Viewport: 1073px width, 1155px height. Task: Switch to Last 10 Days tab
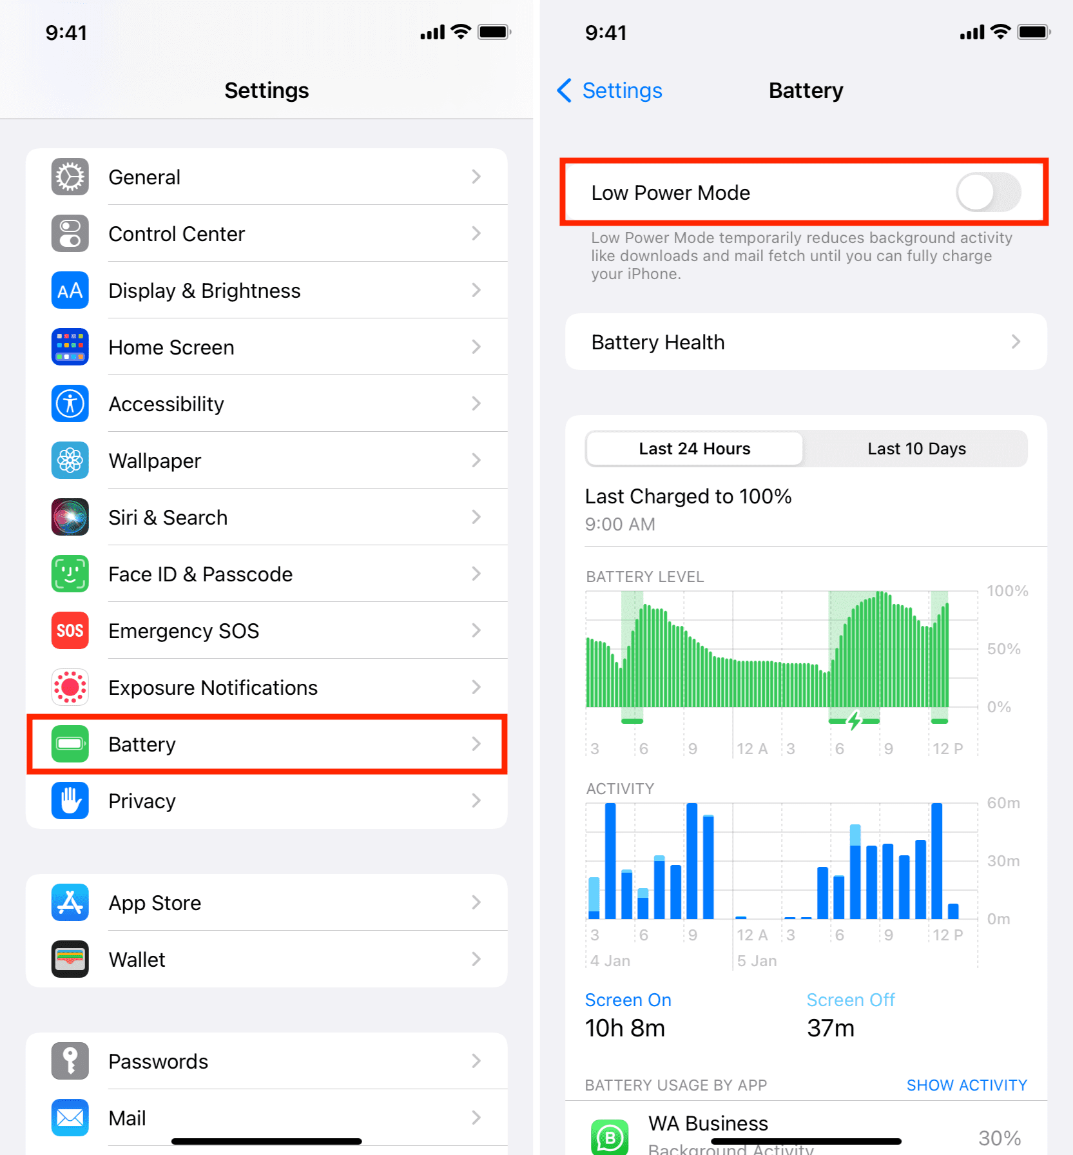pyautogui.click(x=916, y=449)
